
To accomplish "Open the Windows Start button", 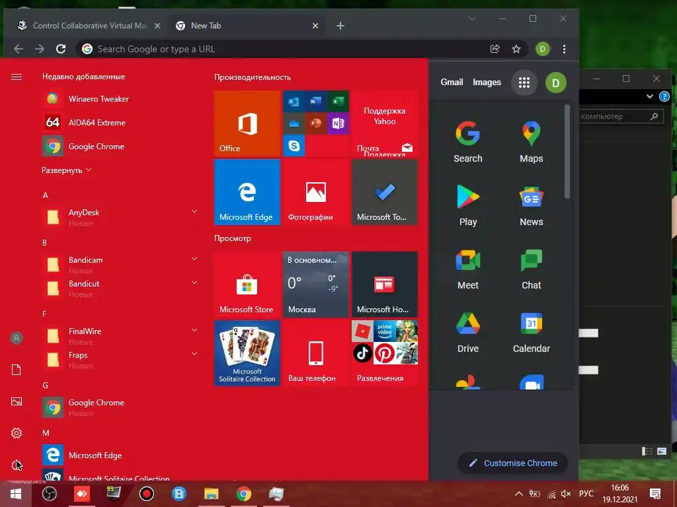I will [x=16, y=494].
